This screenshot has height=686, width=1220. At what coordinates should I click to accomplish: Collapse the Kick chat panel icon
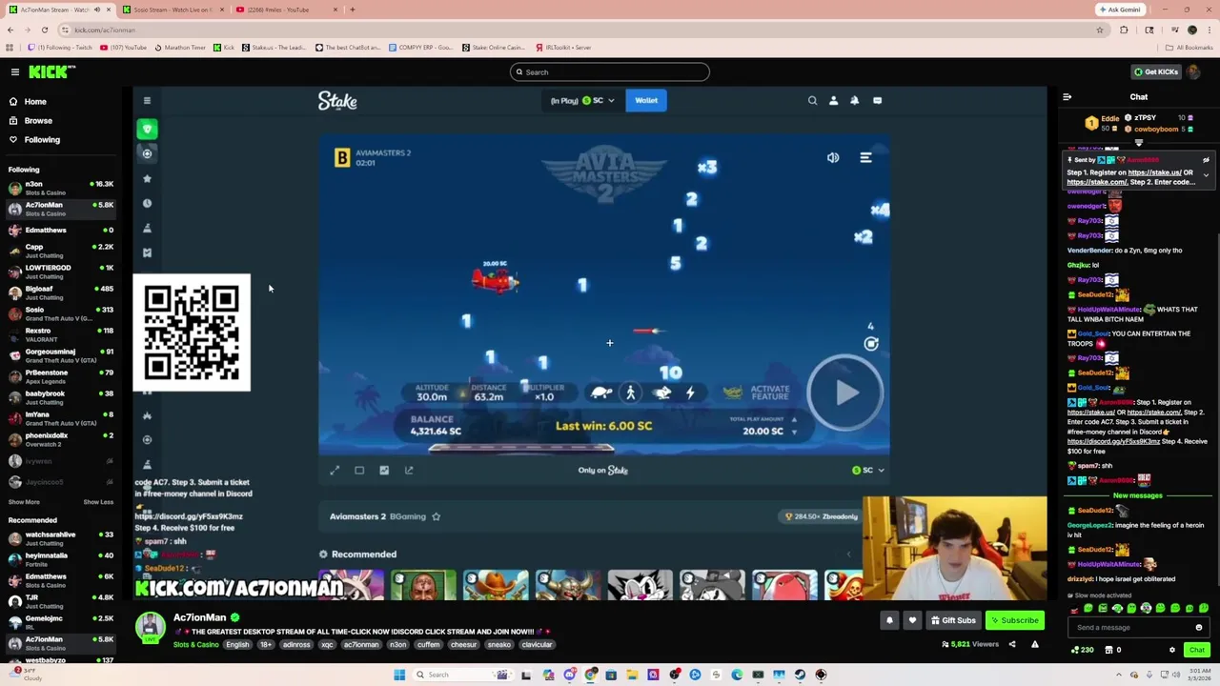point(1067,97)
